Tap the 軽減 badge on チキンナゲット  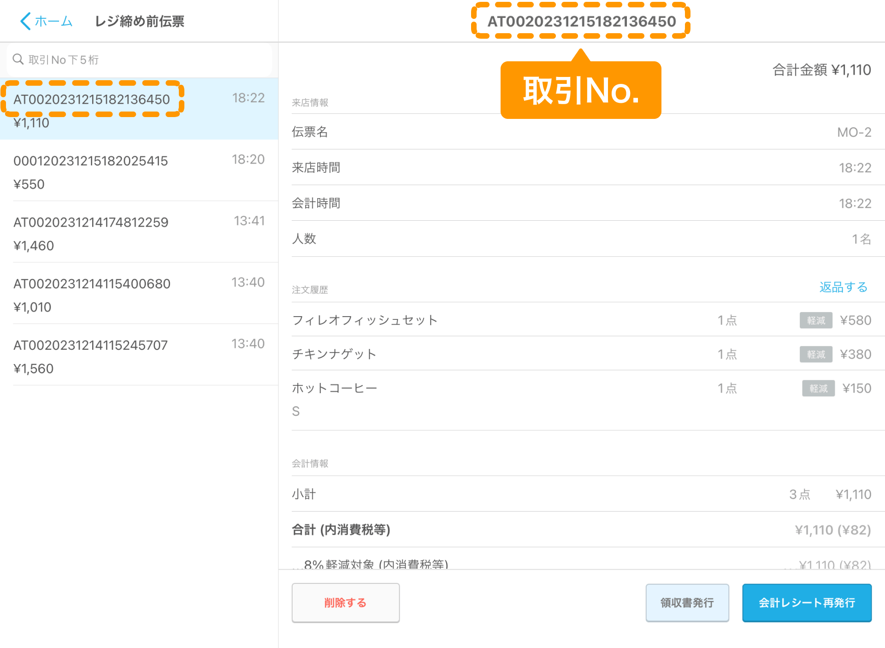(x=815, y=354)
